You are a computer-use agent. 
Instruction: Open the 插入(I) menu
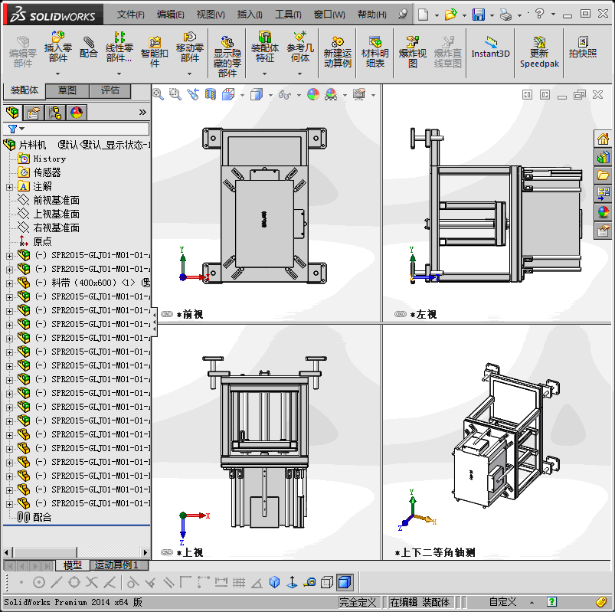[250, 15]
